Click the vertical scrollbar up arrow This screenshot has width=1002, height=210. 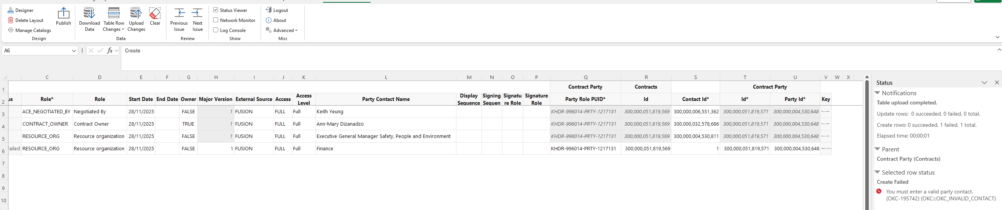[867, 77]
